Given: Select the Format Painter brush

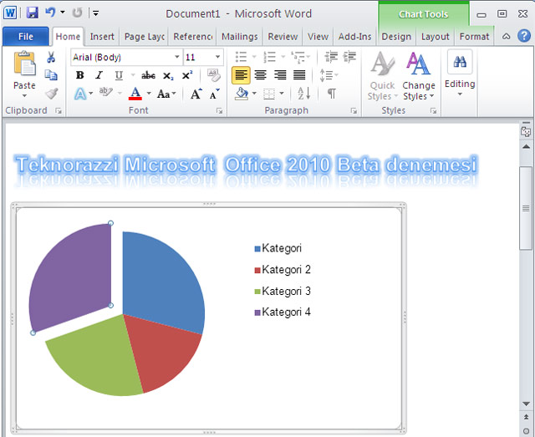Looking at the screenshot, I should tap(51, 94).
